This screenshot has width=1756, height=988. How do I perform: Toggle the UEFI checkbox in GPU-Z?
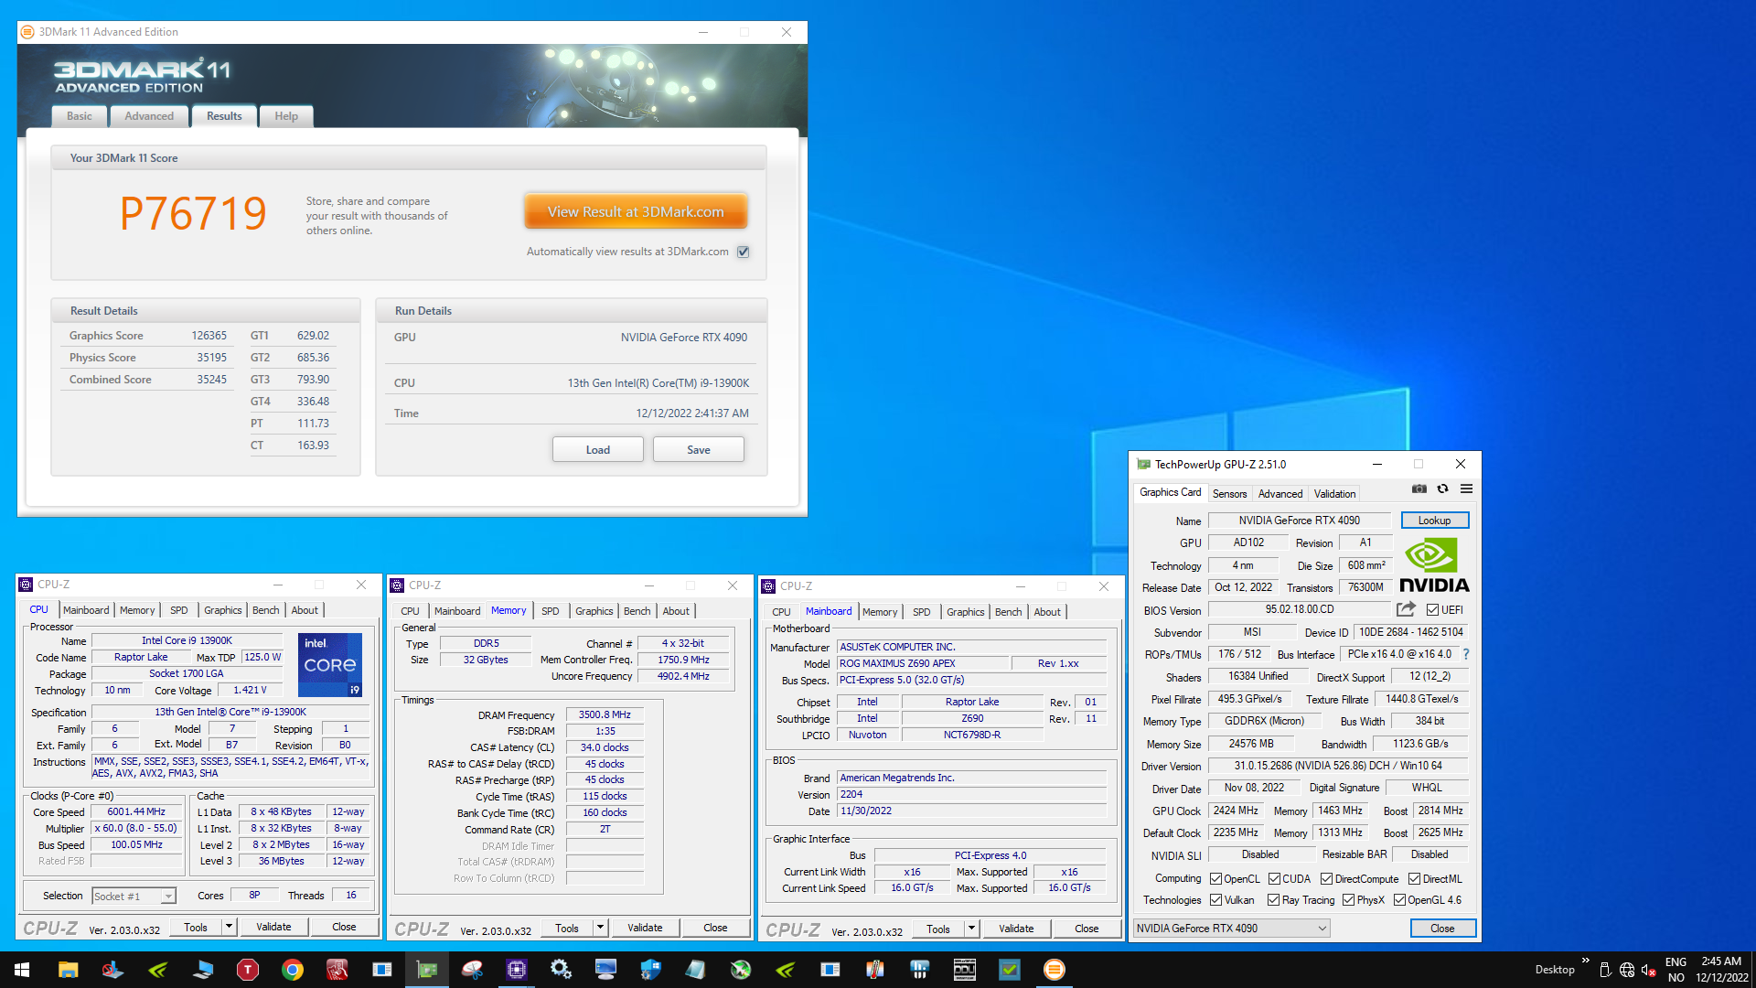click(1433, 610)
